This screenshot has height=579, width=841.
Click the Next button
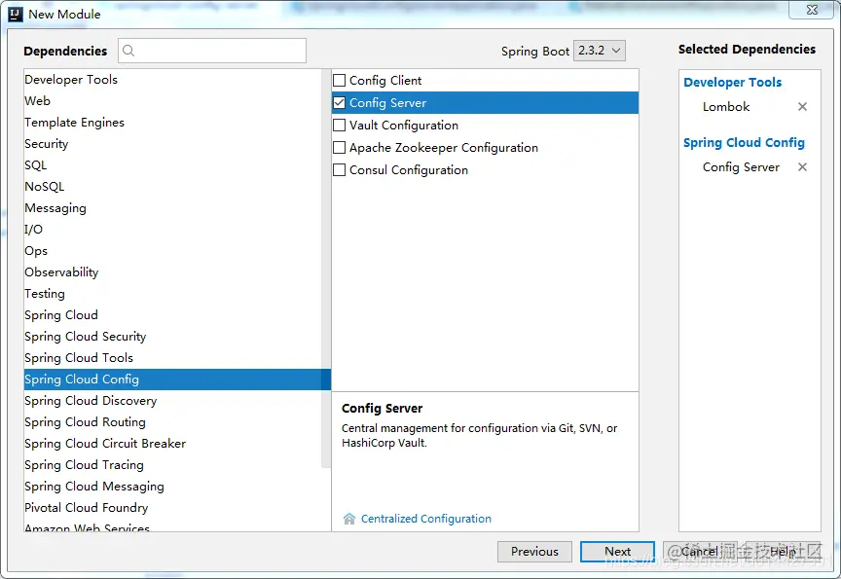coord(617,552)
